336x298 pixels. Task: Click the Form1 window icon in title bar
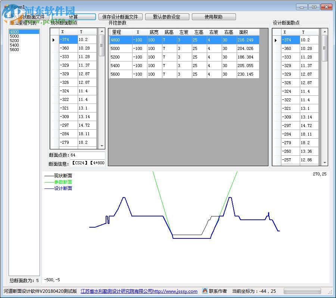coord(6,7)
